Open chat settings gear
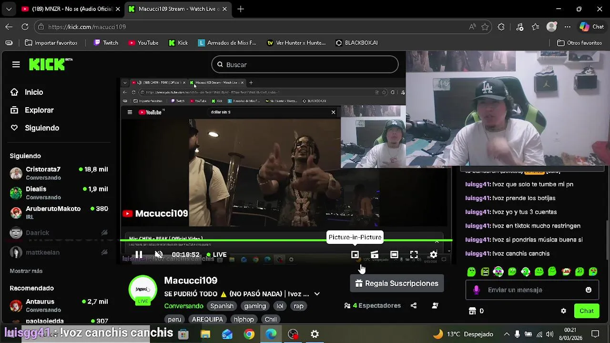 pos(563,311)
